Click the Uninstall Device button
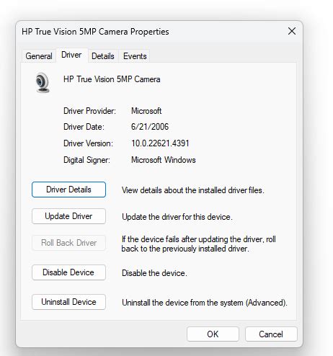333x356 pixels. click(x=68, y=302)
